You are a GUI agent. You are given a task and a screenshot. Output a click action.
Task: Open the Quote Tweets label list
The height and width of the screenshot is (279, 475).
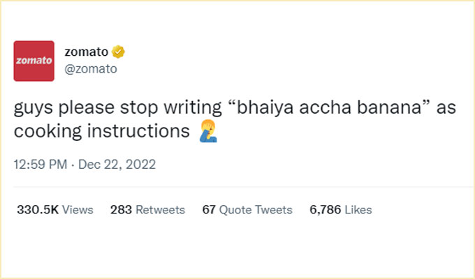256,209
